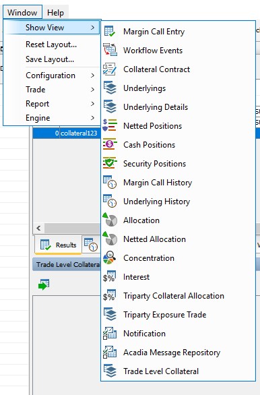Select the Results tab
Viewport: 260px width, 395px height.
tap(58, 245)
